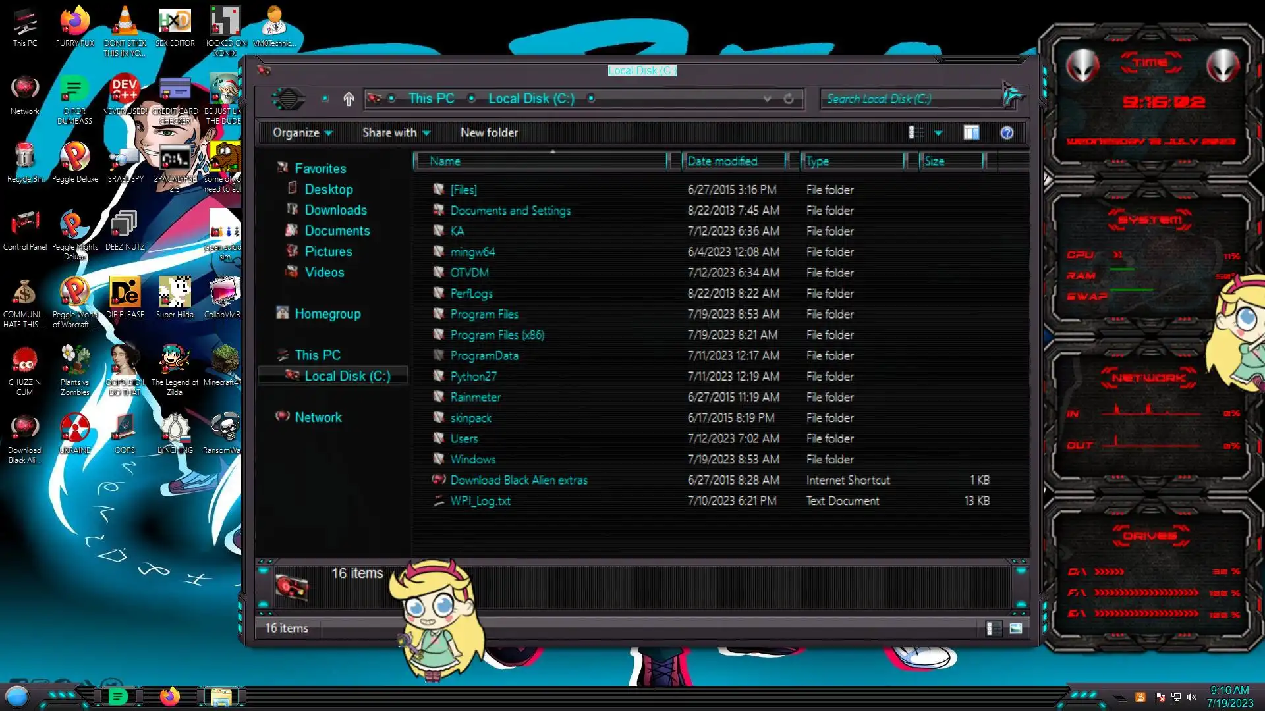Click the volume icon in system tray
Image resolution: width=1265 pixels, height=711 pixels.
pyautogui.click(x=1191, y=697)
